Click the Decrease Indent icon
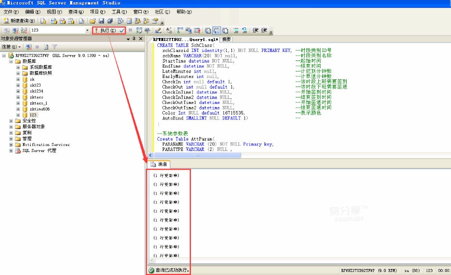Screen dimensions: 451x275 pyautogui.click(x=256, y=30)
